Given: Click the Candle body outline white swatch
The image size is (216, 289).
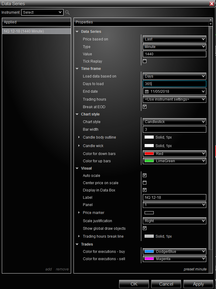Looking at the screenshot, I should (149, 137).
